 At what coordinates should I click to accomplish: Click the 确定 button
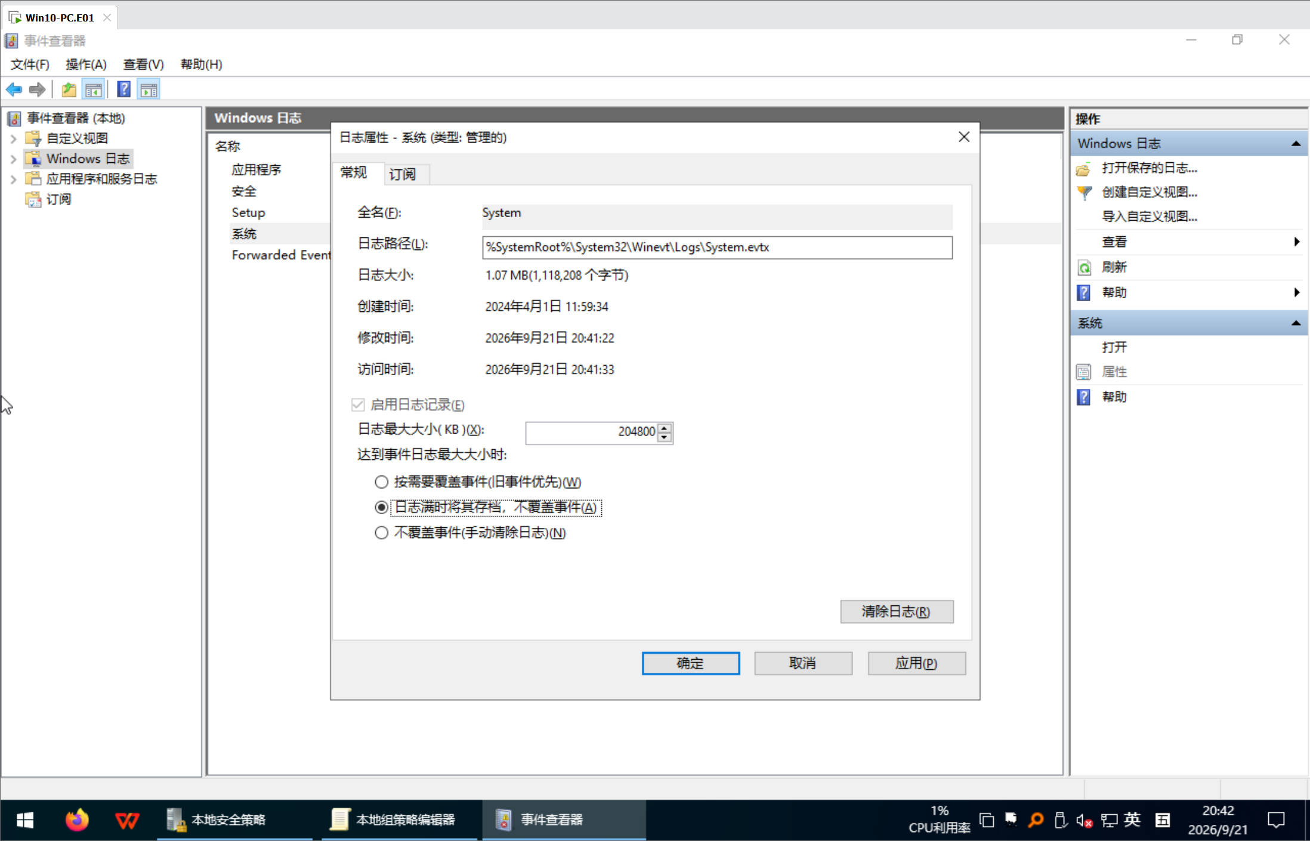(691, 663)
